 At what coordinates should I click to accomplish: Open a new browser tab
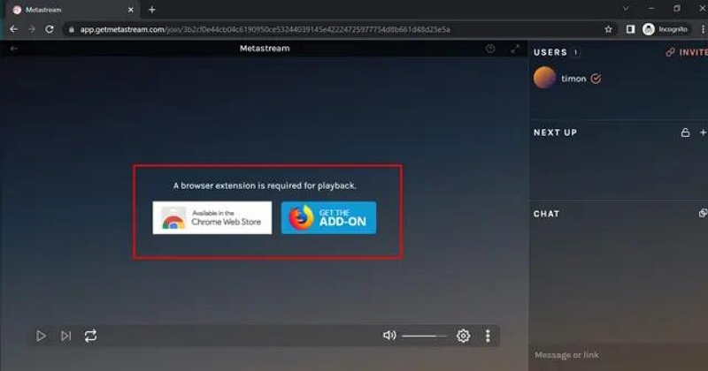pyautogui.click(x=152, y=10)
